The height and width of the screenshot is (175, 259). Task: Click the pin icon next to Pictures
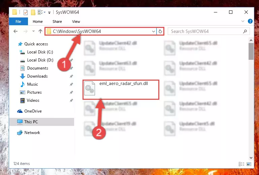[x=71, y=92]
